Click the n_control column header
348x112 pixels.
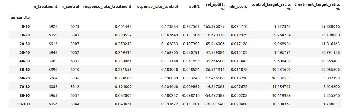(70, 7)
